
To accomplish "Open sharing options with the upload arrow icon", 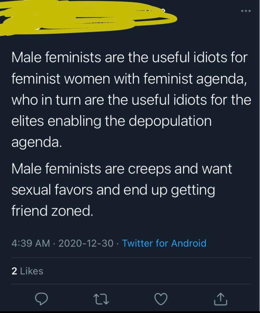I will click(220, 298).
